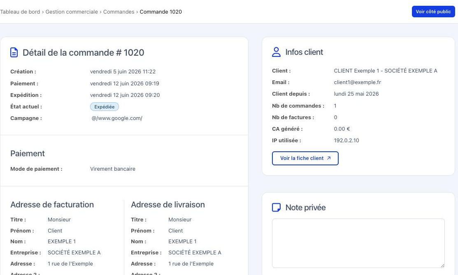
Task: Click the Expédiée status badge
Action: (104, 107)
